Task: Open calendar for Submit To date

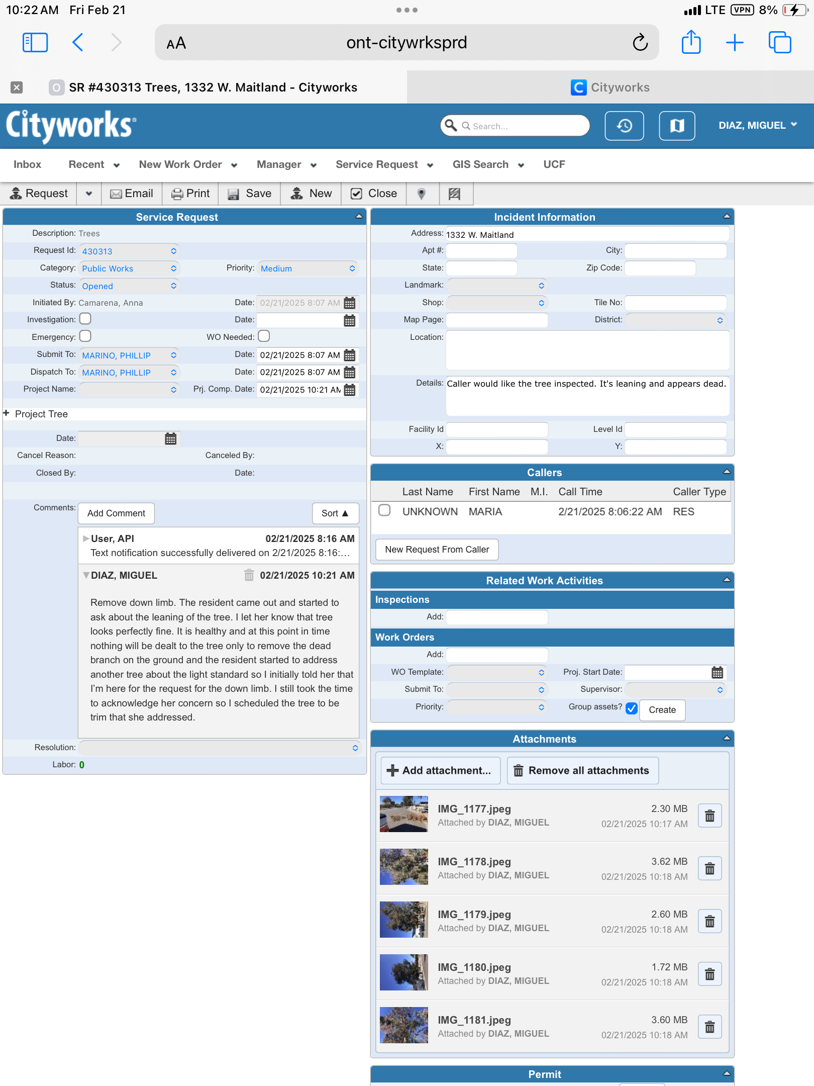Action: 350,355
